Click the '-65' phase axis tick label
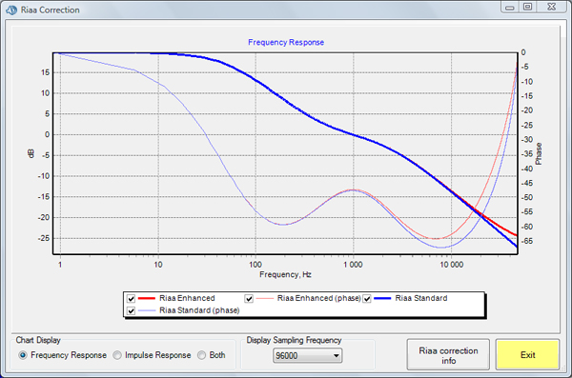 pos(527,241)
